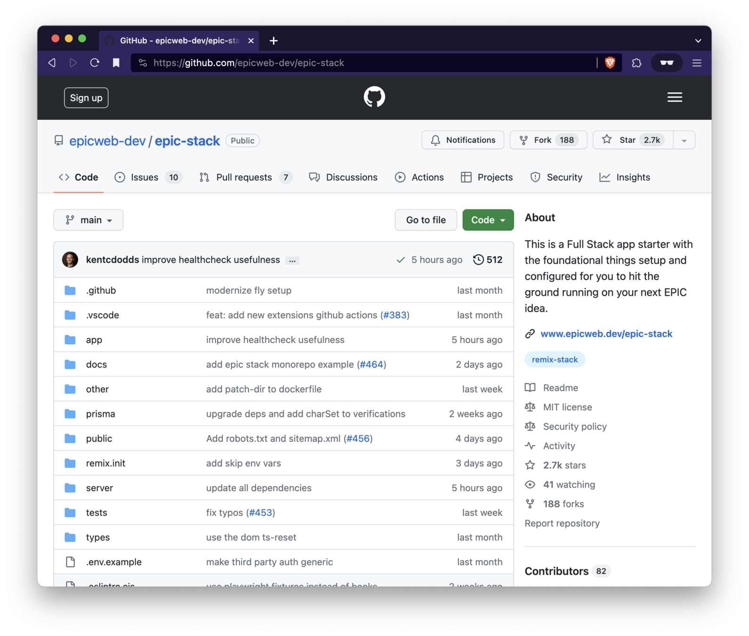Viewport: 749px width, 636px height.
Task: Click the Brave Shields lion icon
Action: 609,63
